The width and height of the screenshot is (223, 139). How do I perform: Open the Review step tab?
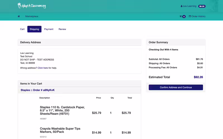point(62,29)
